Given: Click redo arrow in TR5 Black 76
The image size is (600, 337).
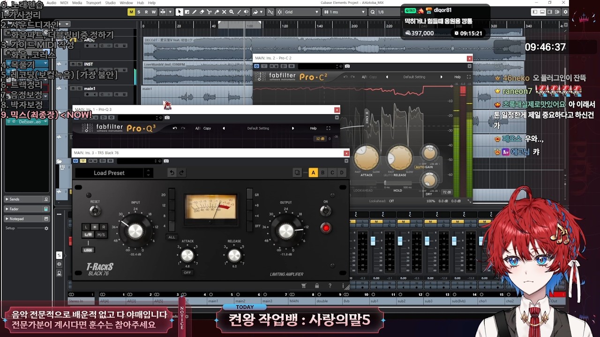Looking at the screenshot, I should click(x=181, y=173).
